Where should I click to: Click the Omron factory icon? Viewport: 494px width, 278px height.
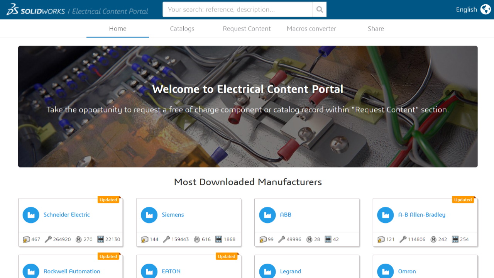[385, 271]
